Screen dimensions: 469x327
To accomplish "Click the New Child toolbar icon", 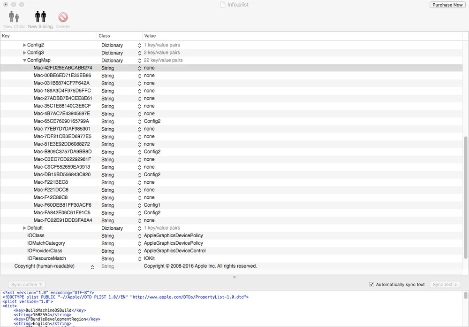I will tap(14, 17).
